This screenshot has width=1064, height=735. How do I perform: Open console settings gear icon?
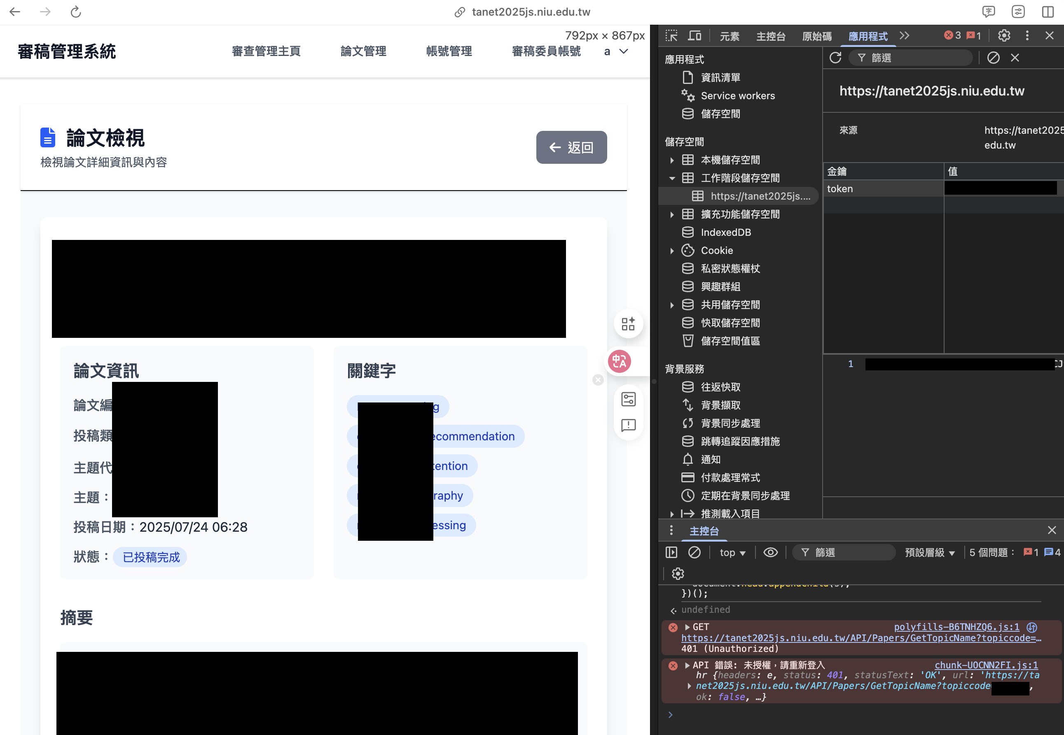(x=678, y=573)
